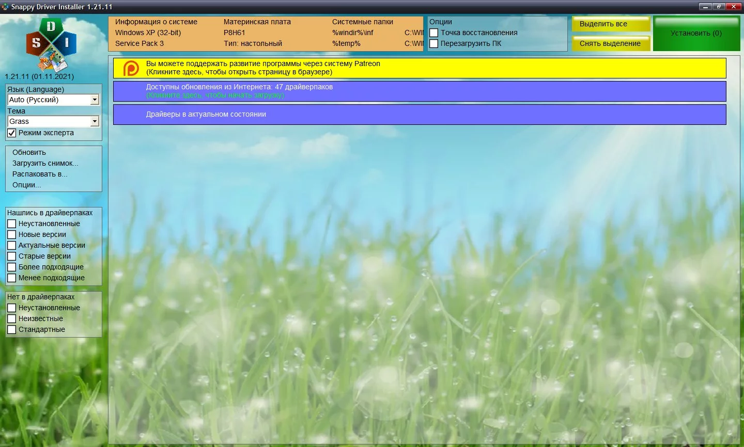The height and width of the screenshot is (447, 744).
Task: Start downloading the 47 driverpack updates
Action: coord(420,91)
